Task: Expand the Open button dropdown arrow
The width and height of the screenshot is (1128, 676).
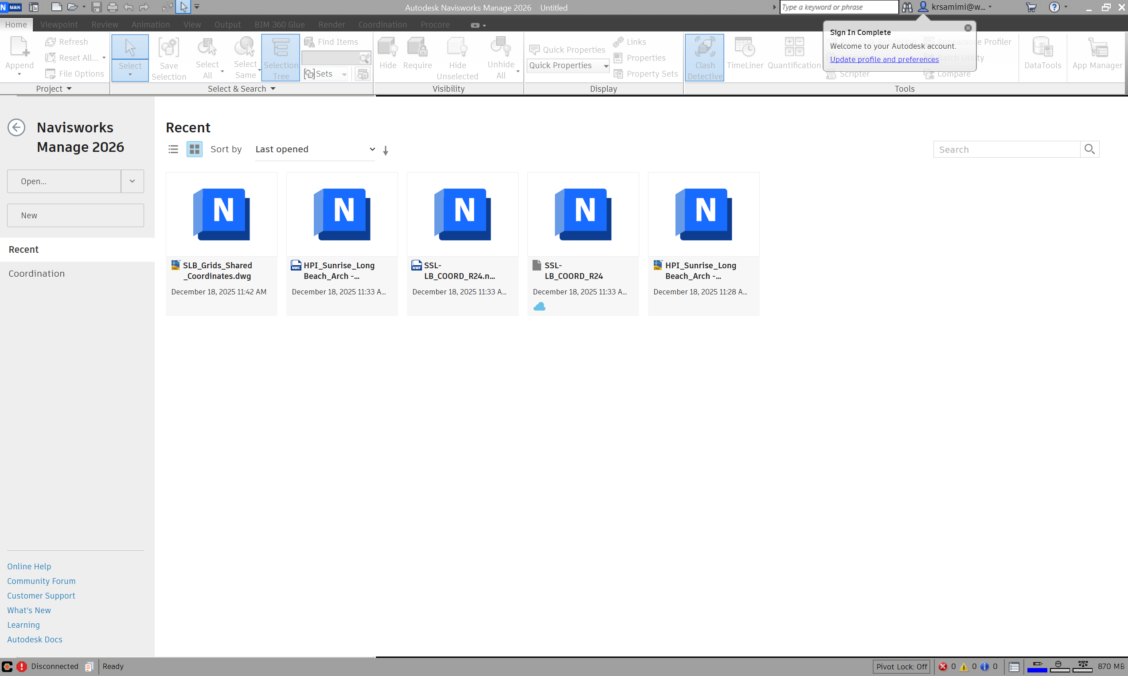Action: point(132,182)
